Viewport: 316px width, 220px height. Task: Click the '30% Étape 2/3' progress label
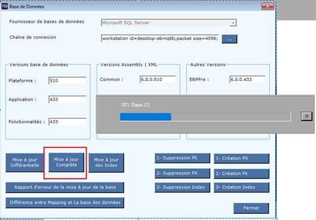135,105
